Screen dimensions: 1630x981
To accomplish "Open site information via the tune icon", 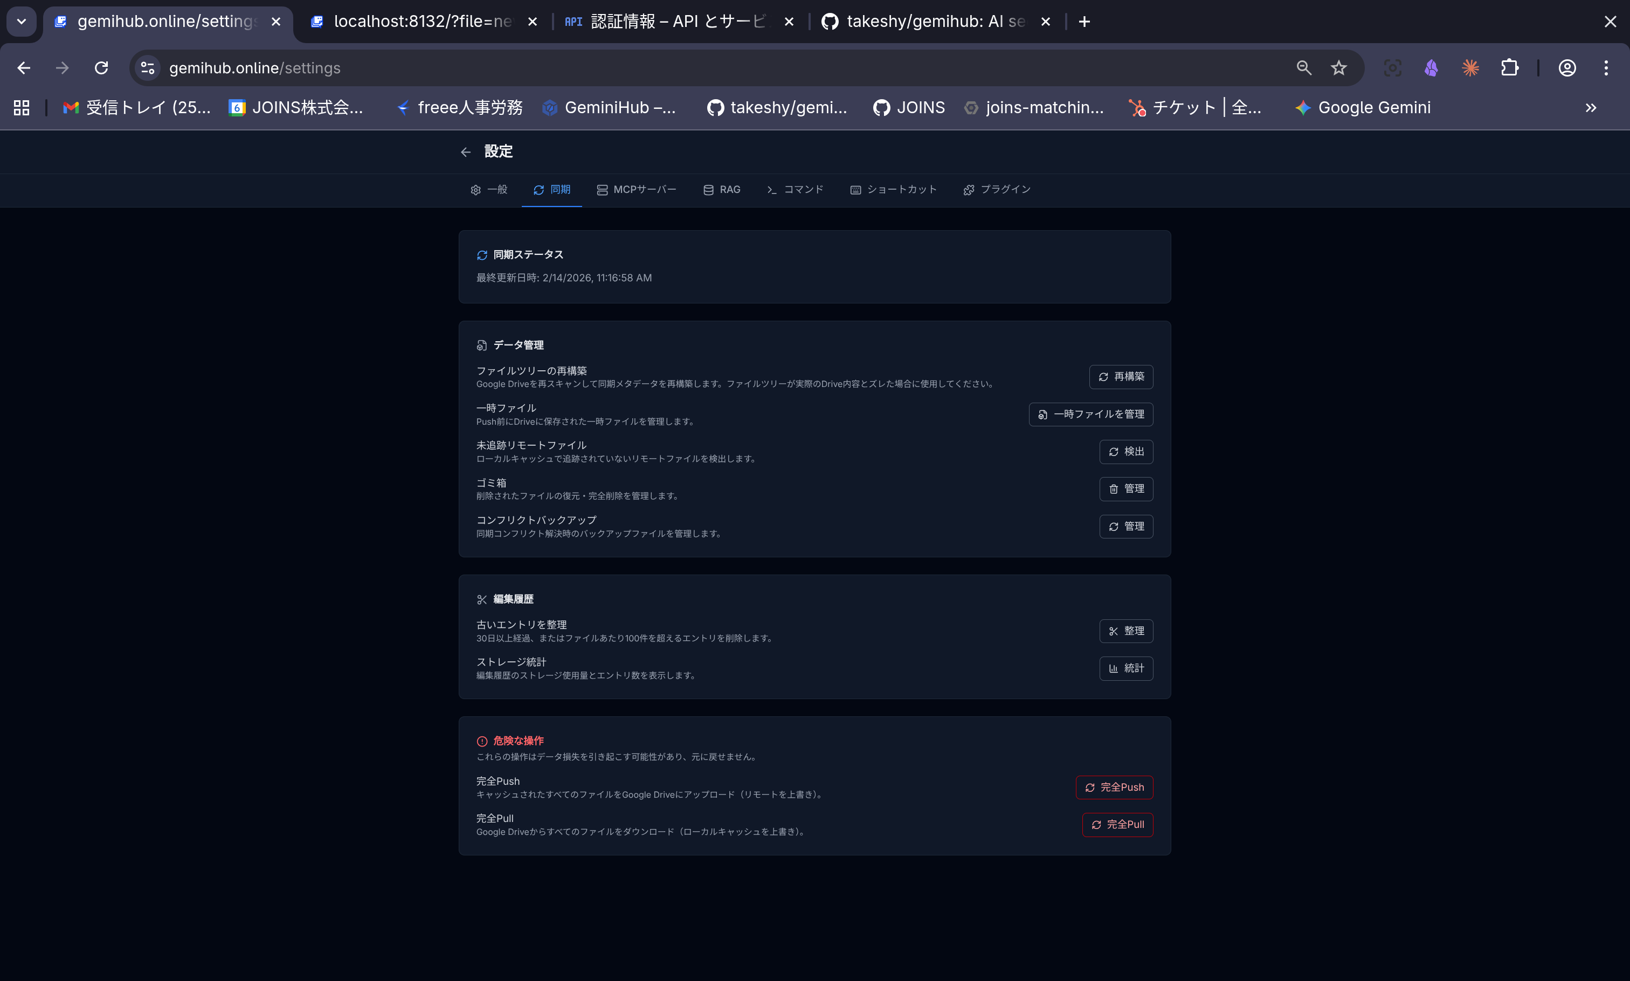I will tap(147, 67).
